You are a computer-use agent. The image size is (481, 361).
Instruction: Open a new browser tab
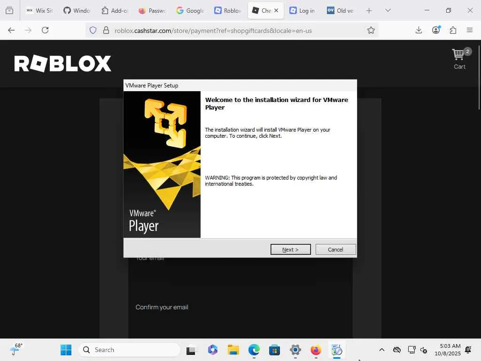369,10
